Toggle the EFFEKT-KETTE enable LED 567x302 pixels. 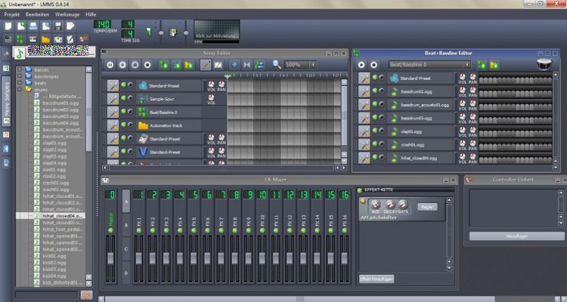pyautogui.click(x=360, y=190)
